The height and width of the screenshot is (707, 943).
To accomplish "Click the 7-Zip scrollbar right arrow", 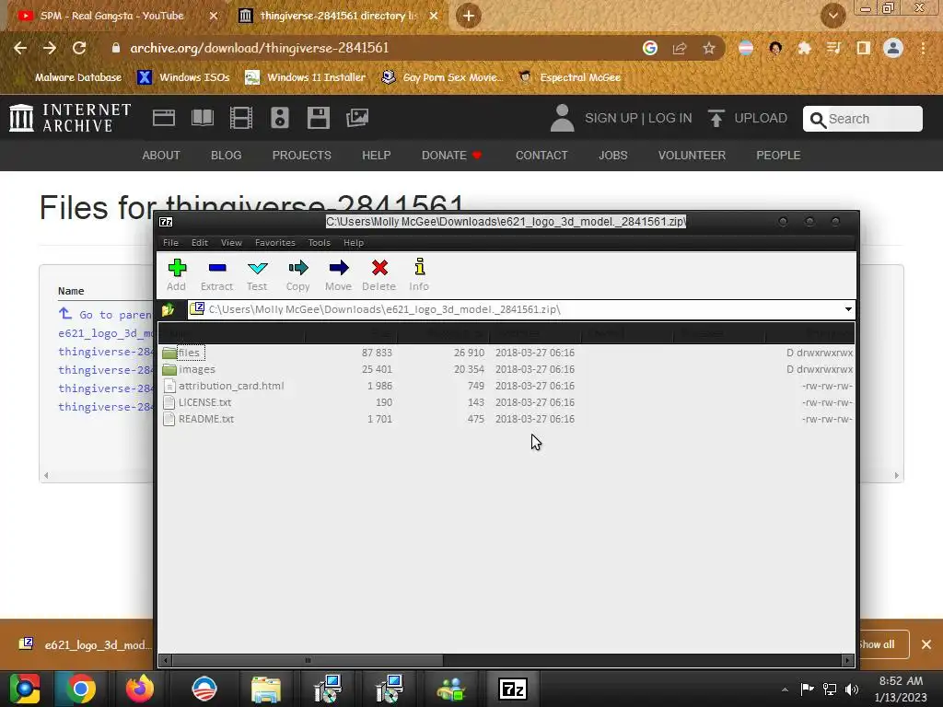I will pos(847,661).
